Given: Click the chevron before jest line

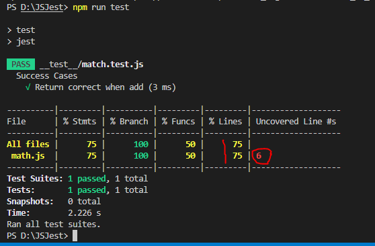Looking at the screenshot, I should coord(9,42).
